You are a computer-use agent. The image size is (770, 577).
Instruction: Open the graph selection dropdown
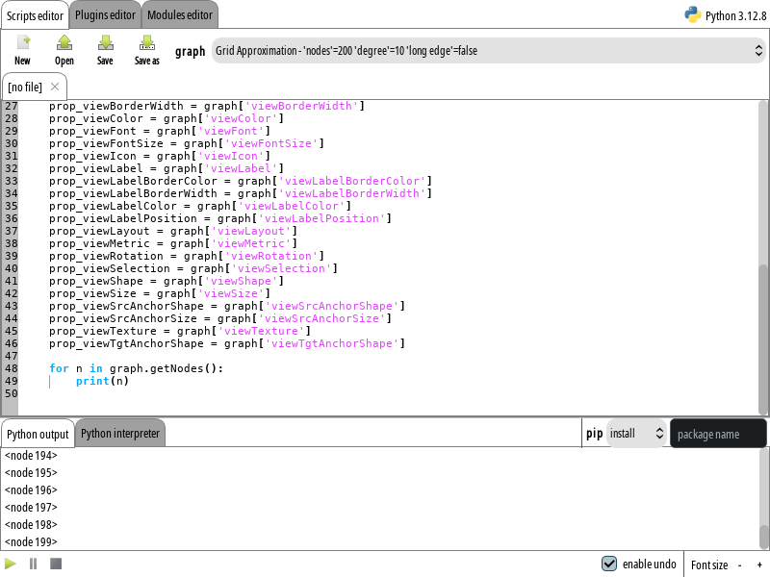[x=489, y=51]
